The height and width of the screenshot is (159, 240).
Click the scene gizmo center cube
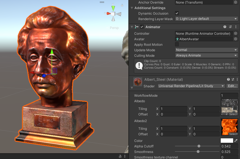(113, 14)
